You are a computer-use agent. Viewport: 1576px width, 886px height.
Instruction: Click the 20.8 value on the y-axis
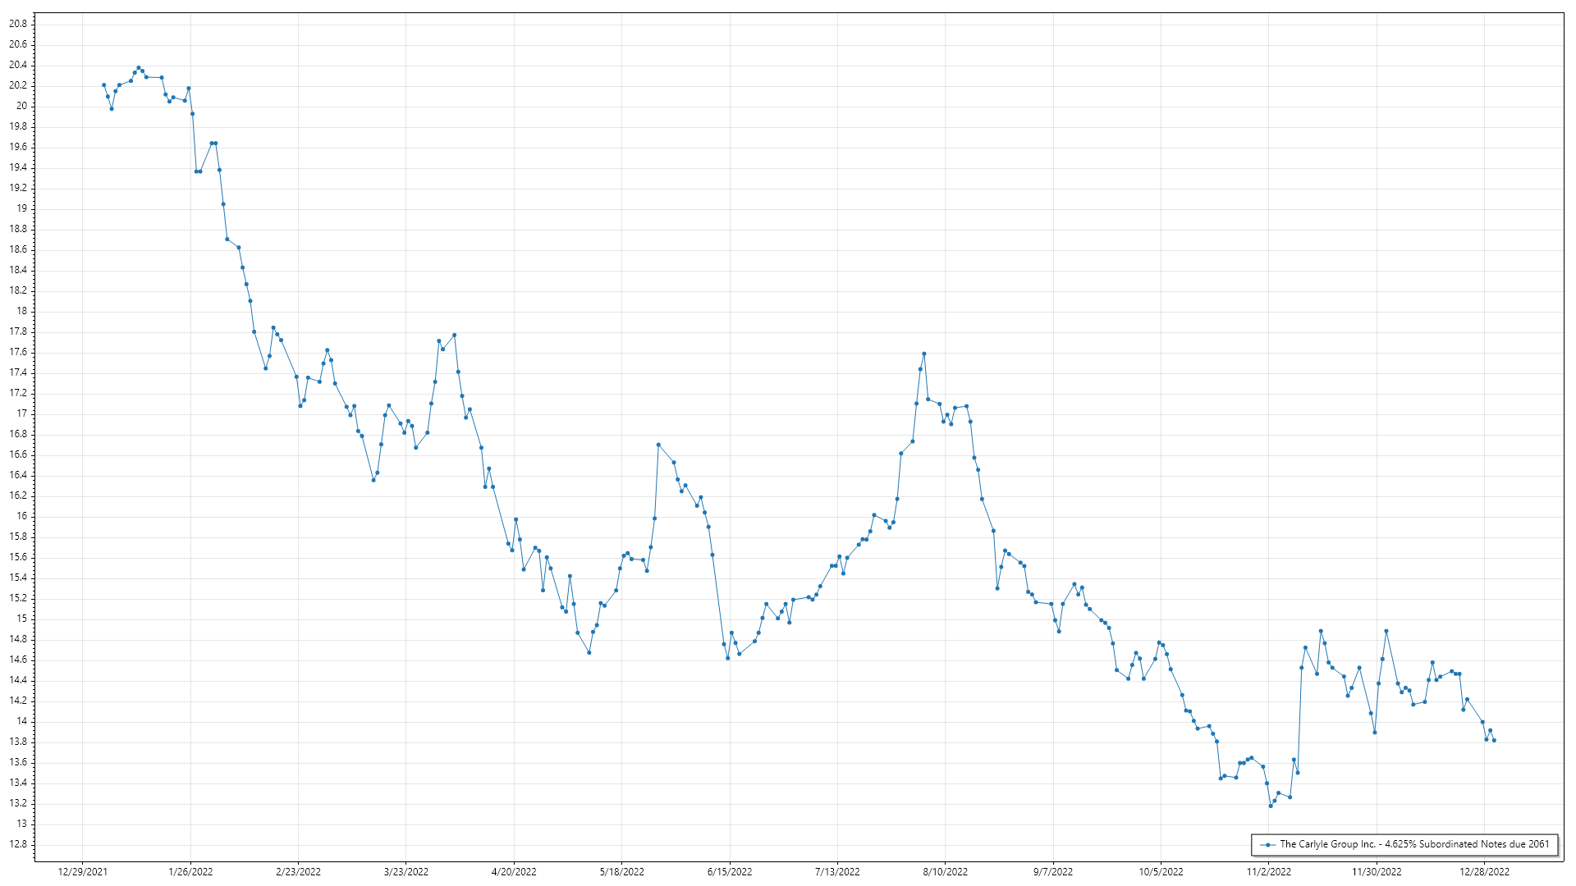coord(18,24)
